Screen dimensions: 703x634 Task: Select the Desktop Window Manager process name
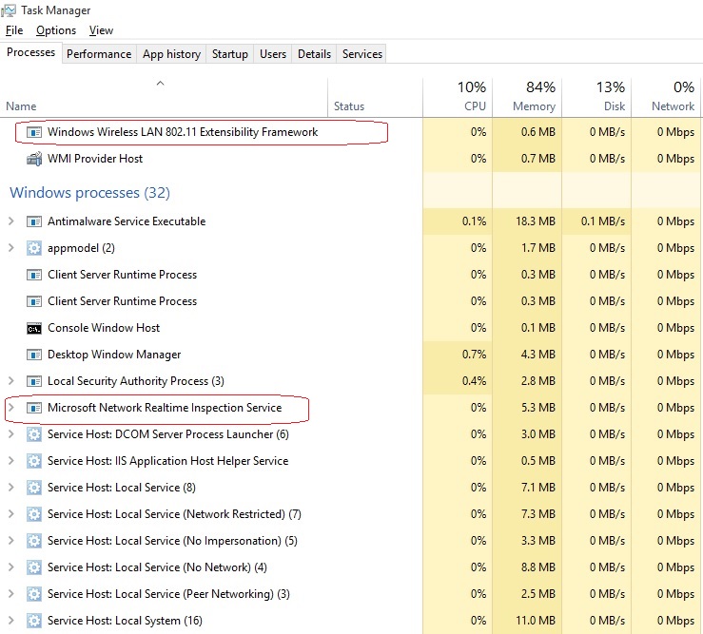click(114, 355)
